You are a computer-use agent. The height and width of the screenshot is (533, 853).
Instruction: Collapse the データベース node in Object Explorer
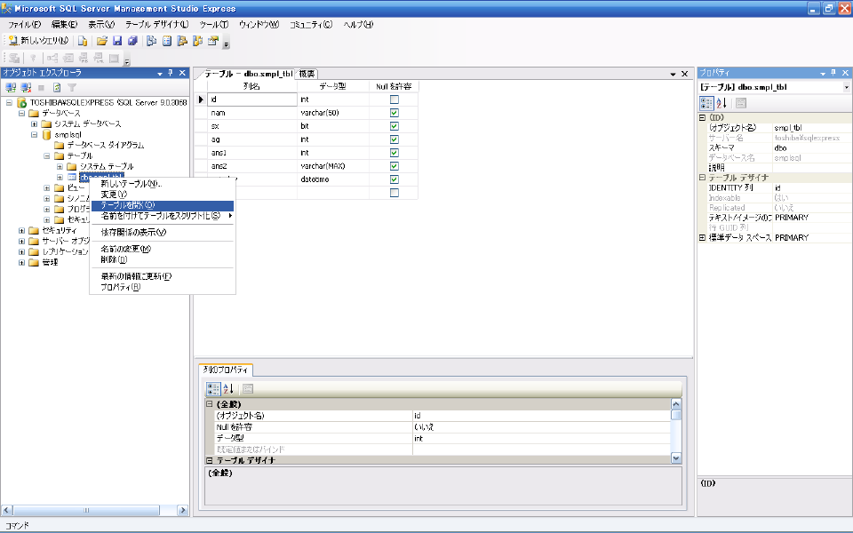[22, 113]
